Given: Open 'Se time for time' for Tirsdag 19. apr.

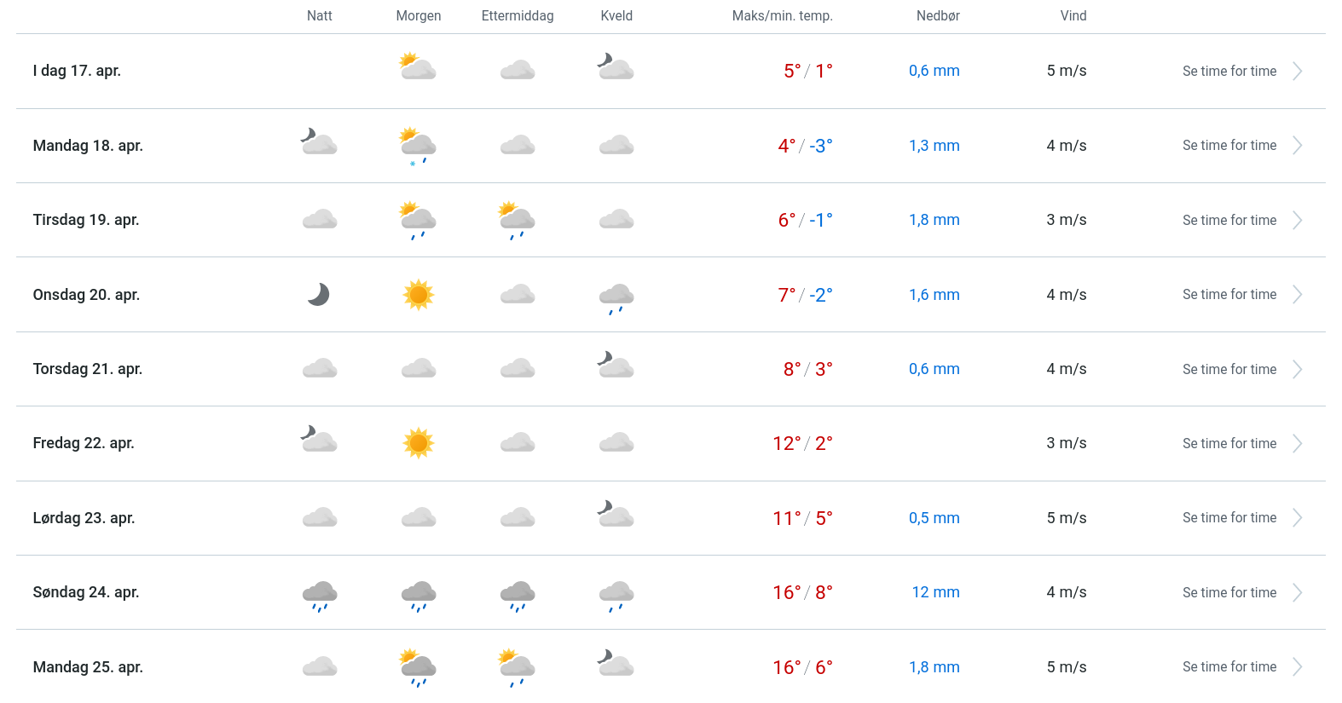Looking at the screenshot, I should click(1229, 220).
